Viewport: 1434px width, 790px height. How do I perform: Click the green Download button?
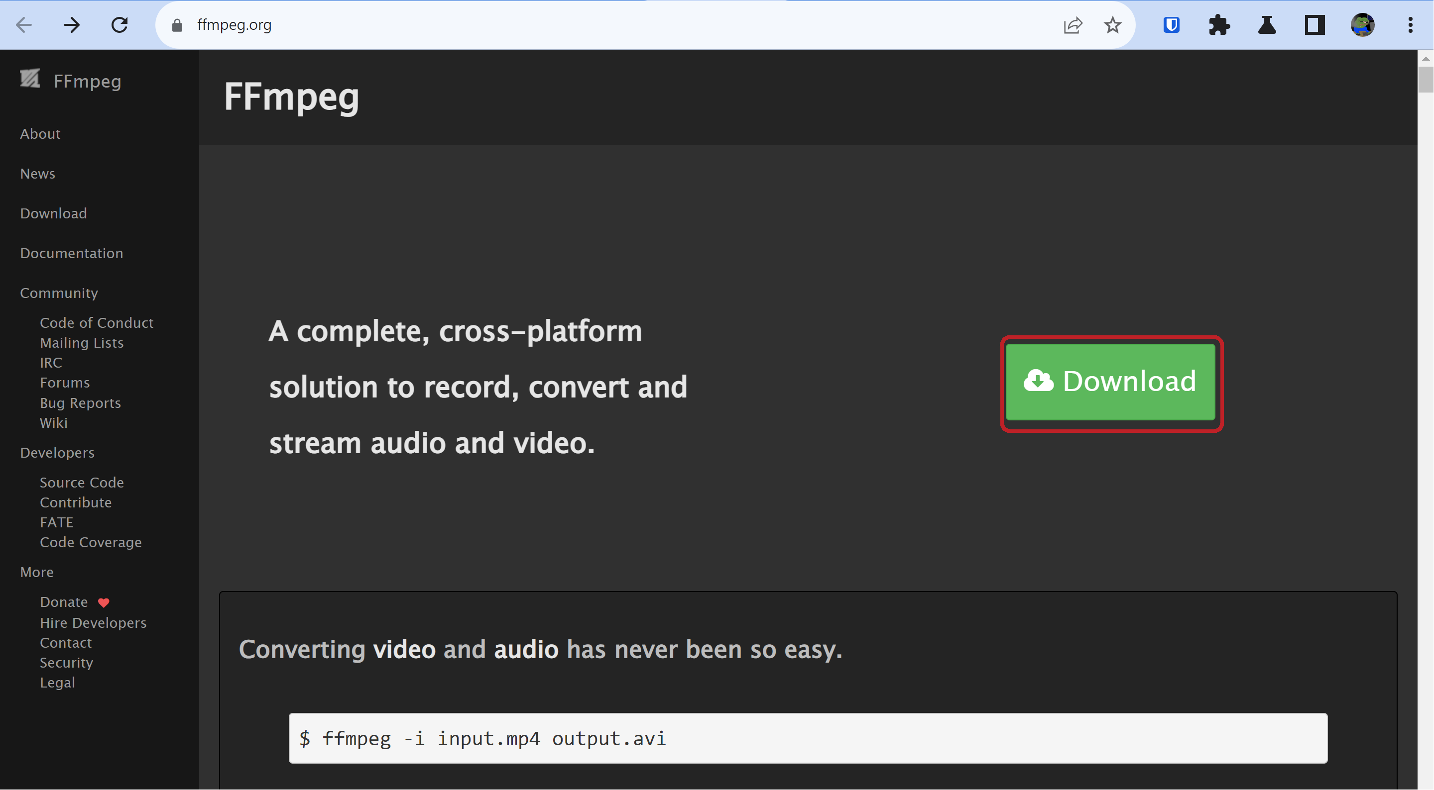(x=1110, y=382)
